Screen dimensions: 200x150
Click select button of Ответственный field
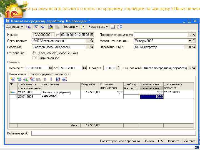click(186, 47)
